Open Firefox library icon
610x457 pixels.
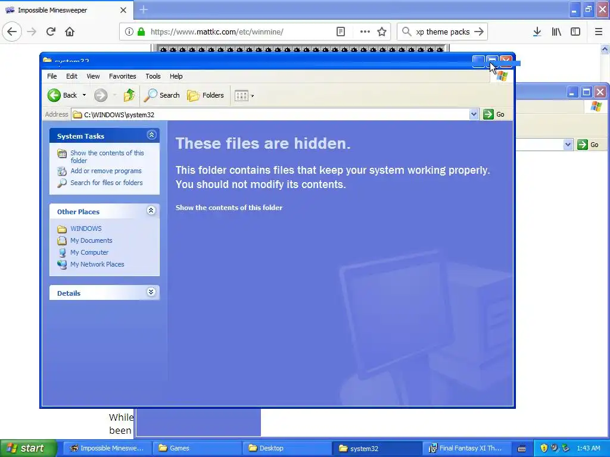(556, 32)
